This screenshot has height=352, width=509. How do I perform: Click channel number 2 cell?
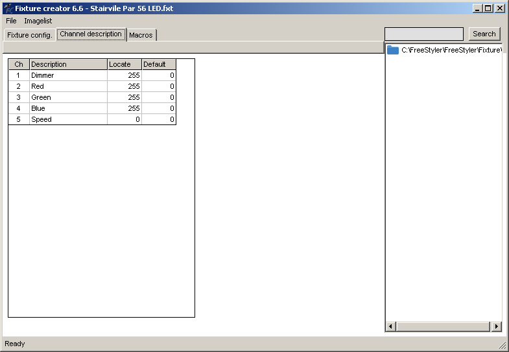pyautogui.click(x=19, y=86)
